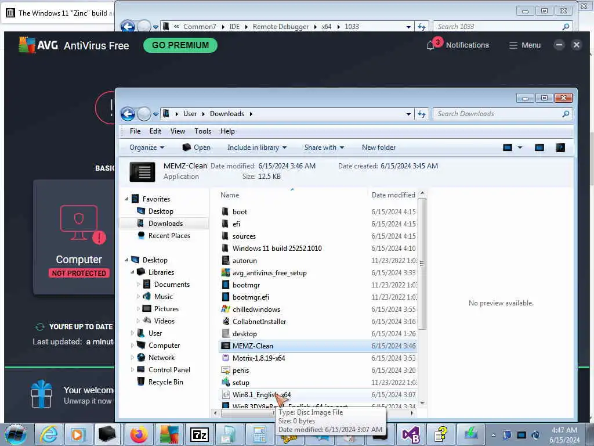
Task: Open the File menu
Action: tap(135, 131)
